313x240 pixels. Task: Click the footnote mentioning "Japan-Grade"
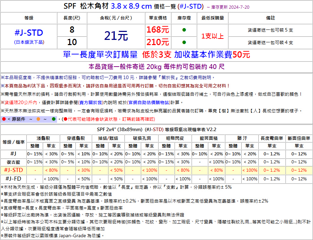coord(53,236)
